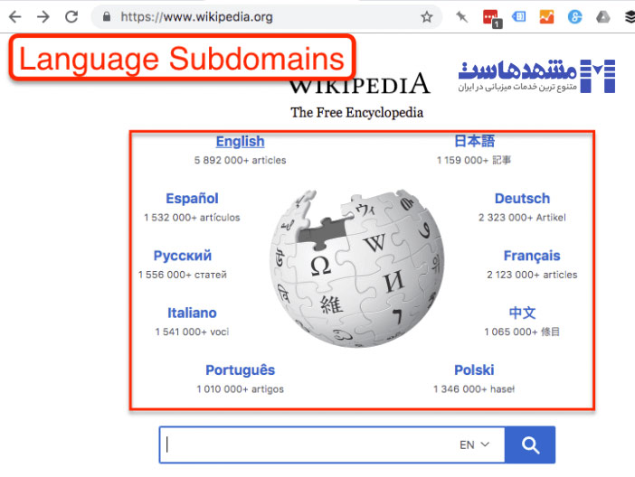Click the magnifying glass search button
Image resolution: width=635 pixels, height=477 pixels.
(x=530, y=444)
